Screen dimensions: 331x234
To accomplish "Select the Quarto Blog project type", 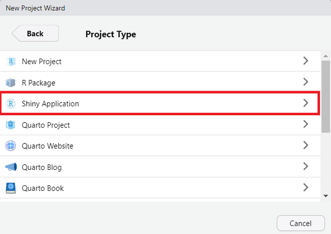I will 42,167.
